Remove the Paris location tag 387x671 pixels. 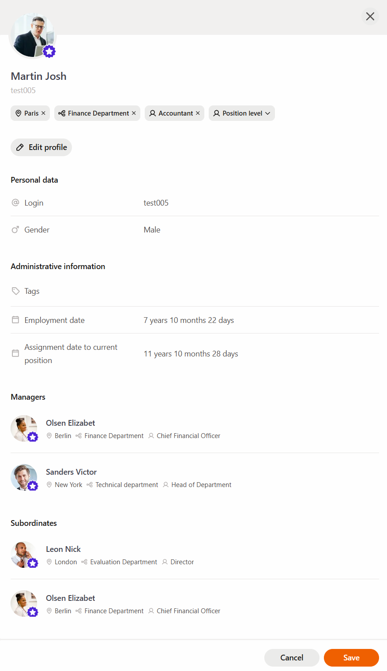(43, 113)
